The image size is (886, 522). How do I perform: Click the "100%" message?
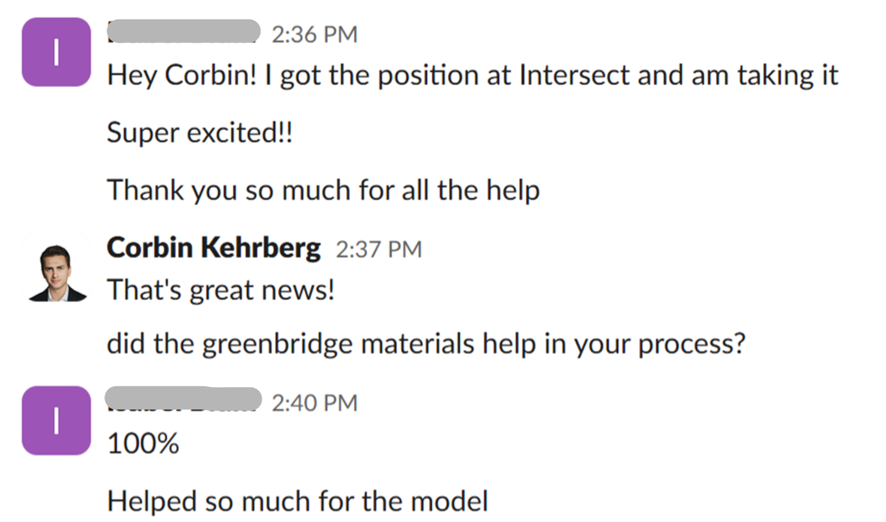143,443
